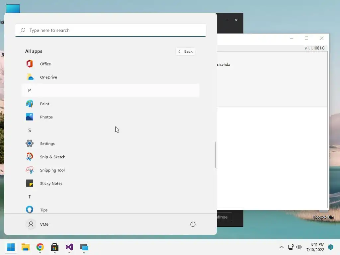Image resolution: width=340 pixels, height=255 pixels.
Task: Open Settings from the app list
Action: tap(110, 143)
